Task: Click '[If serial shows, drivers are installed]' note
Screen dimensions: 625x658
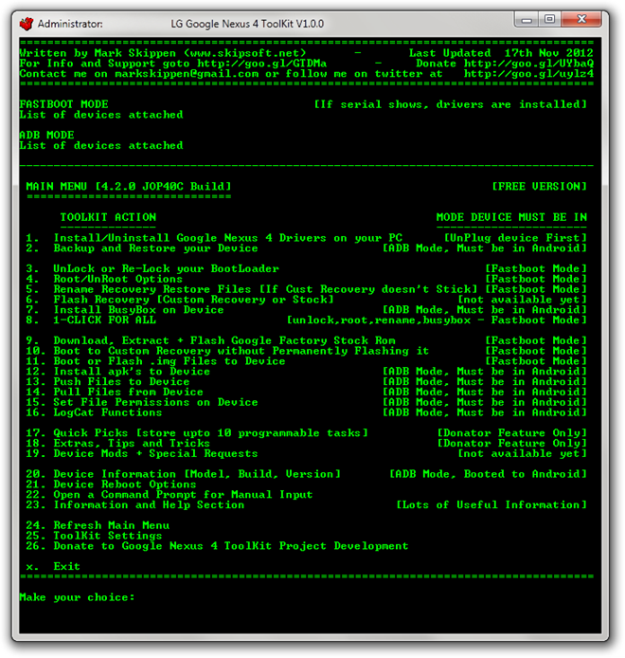Action: (451, 104)
